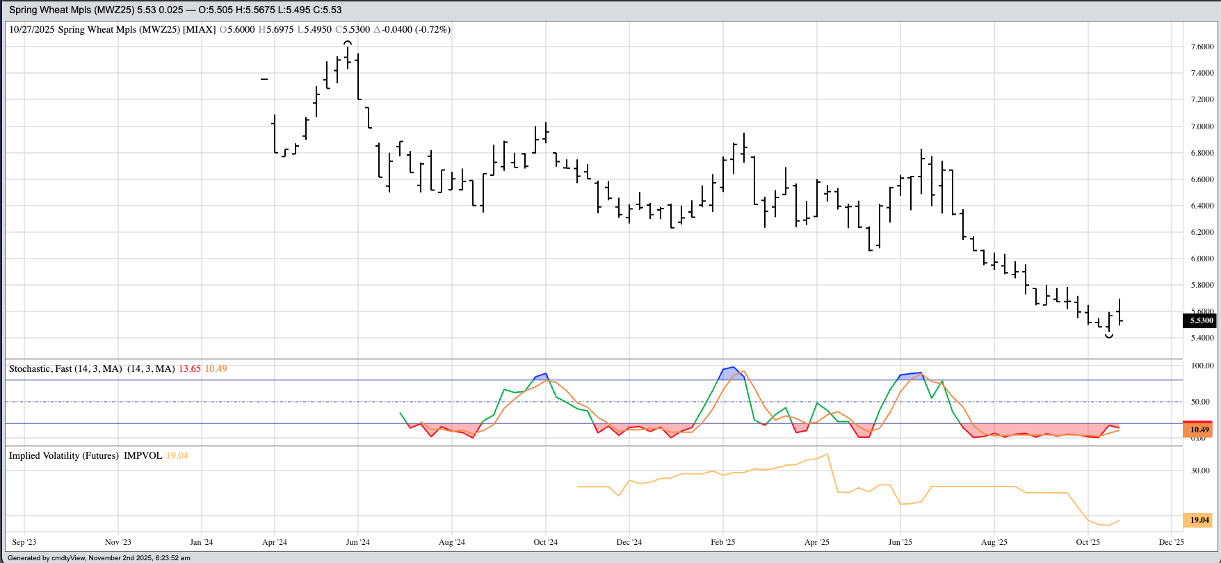The height and width of the screenshot is (563, 1221).
Task: Click the Spring Wheat Mpls (MWZ25) header title
Action: tap(71, 10)
